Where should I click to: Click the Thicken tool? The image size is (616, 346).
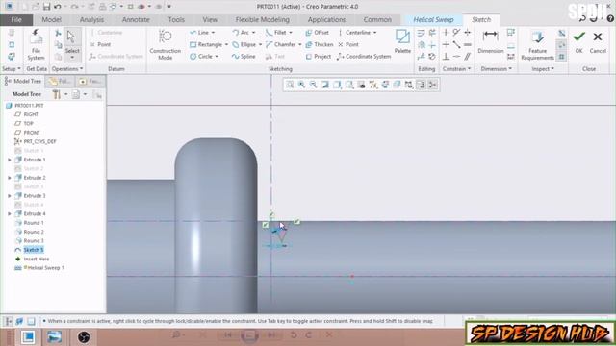coord(320,44)
